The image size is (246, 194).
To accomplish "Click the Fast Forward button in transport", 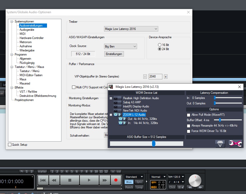I will (x=105, y=180).
